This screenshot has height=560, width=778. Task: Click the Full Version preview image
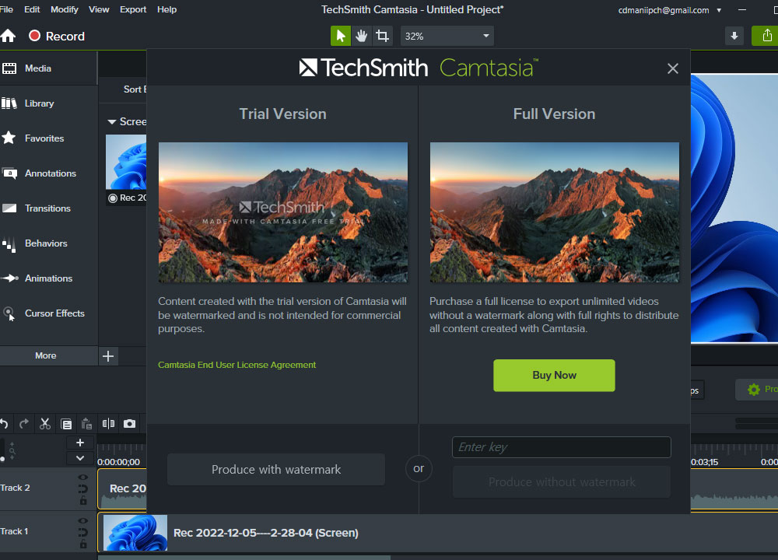click(x=554, y=212)
